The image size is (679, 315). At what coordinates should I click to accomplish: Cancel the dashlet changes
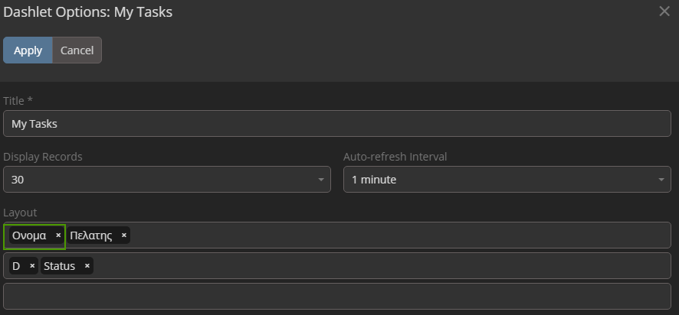click(77, 50)
